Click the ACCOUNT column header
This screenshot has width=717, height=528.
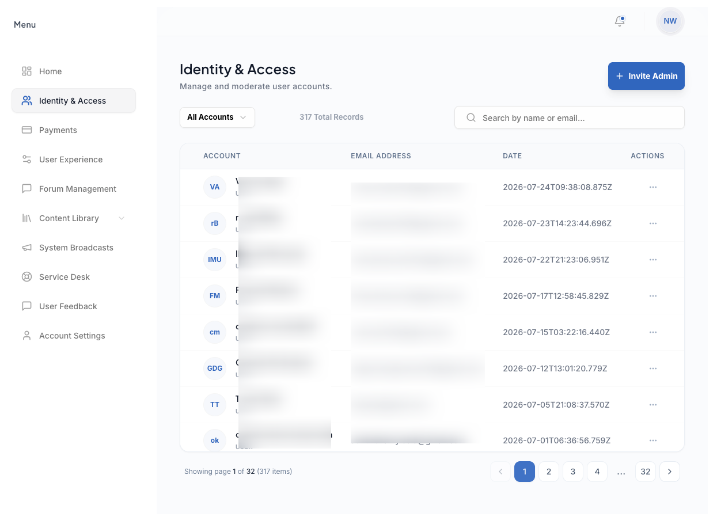click(222, 156)
